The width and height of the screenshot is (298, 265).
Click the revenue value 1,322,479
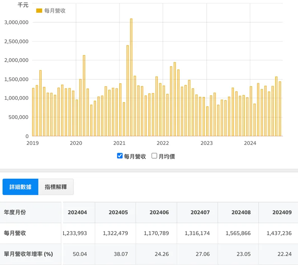[115, 233]
